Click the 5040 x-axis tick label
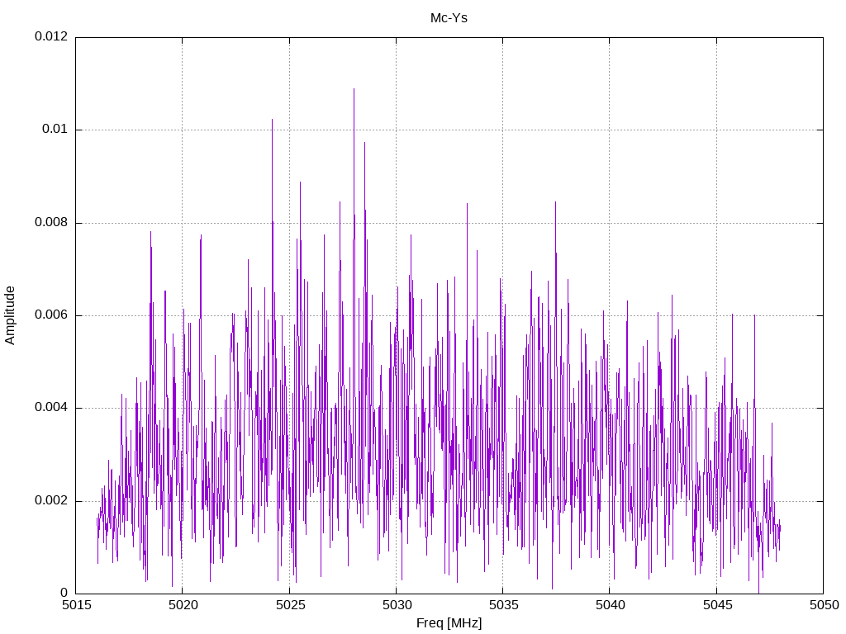Screen dimensions: 846x634 (x=611, y=605)
